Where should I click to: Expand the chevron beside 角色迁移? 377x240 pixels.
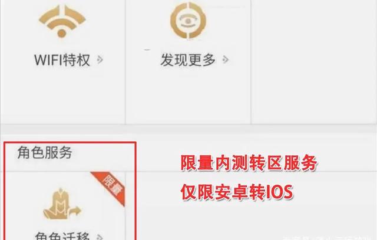(x=100, y=237)
